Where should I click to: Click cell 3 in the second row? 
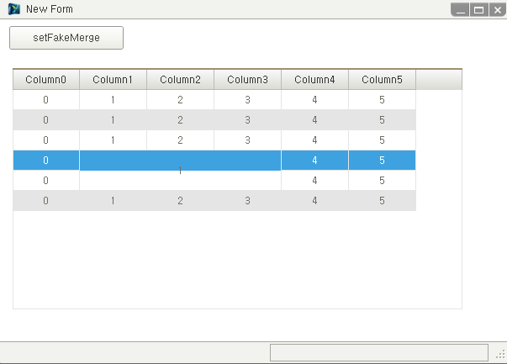[x=247, y=120]
